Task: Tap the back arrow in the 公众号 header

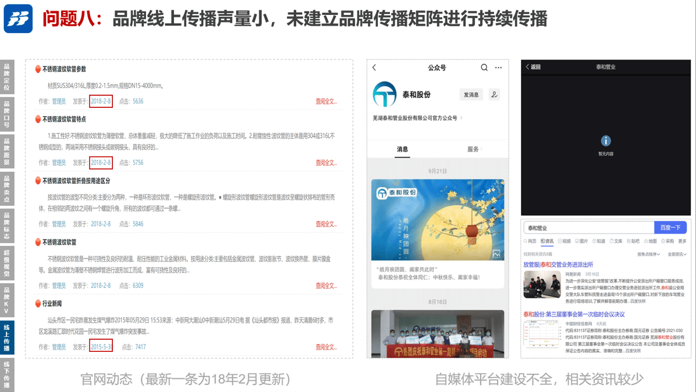Action: [x=374, y=68]
